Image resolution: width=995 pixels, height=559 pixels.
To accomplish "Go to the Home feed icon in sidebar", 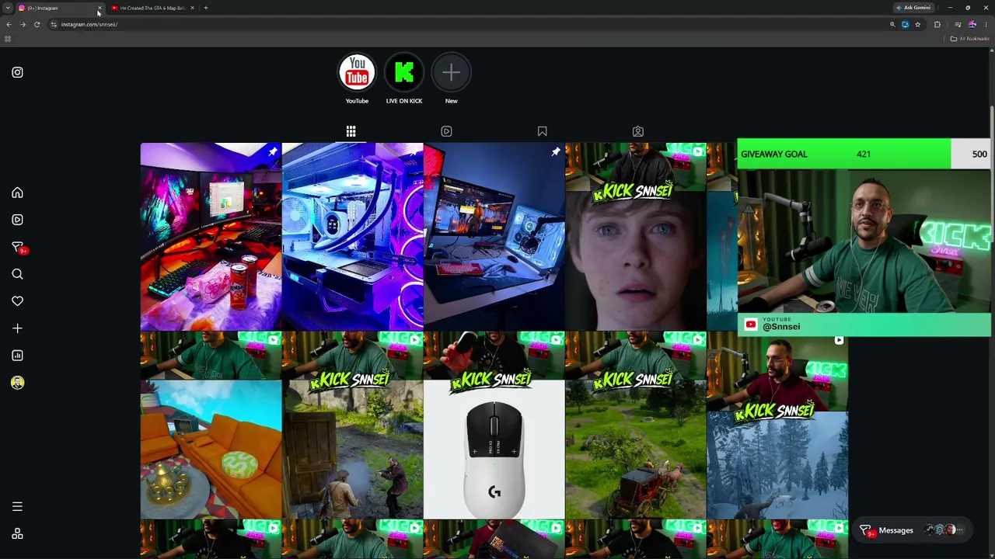I will pyautogui.click(x=17, y=193).
